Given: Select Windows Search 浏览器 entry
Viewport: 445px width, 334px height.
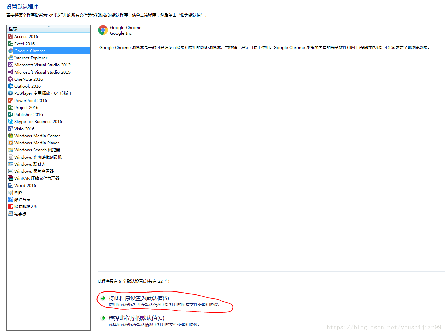Looking at the screenshot, I should tap(37, 150).
